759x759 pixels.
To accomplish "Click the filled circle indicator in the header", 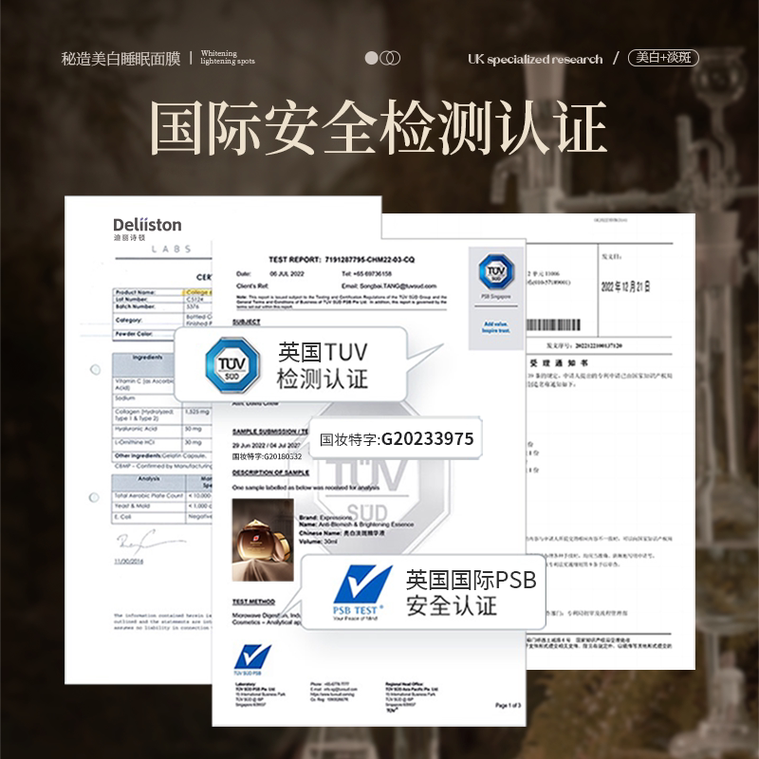I will tap(371, 58).
